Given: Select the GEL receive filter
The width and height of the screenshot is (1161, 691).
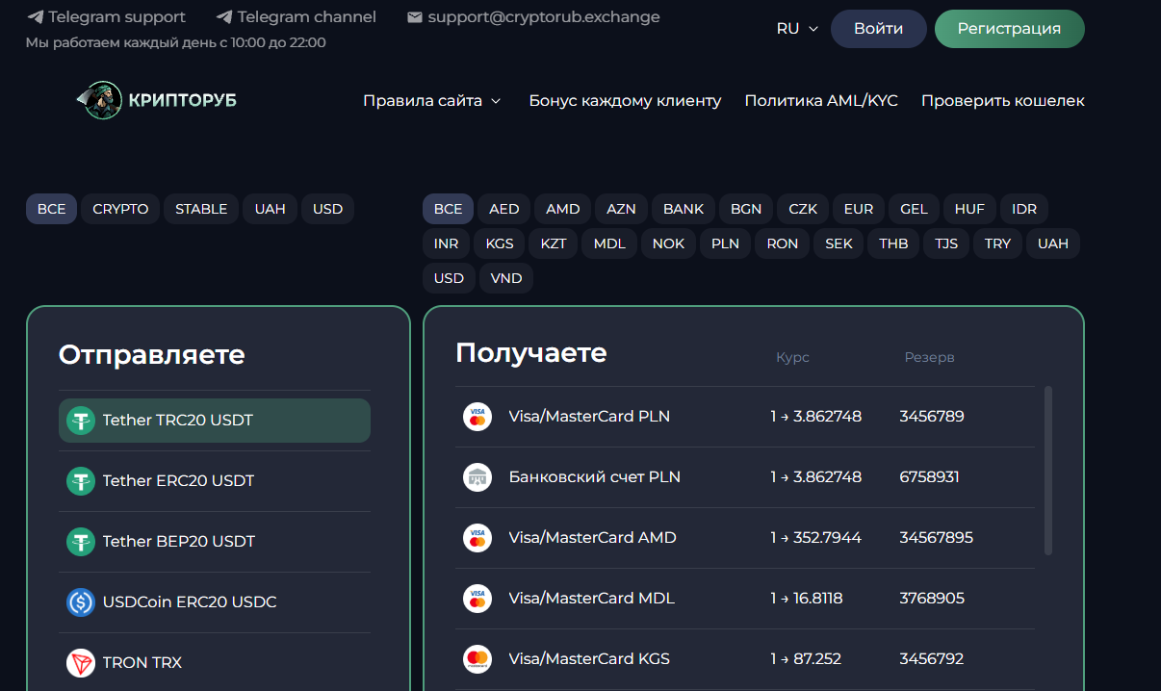Looking at the screenshot, I should tap(915, 209).
